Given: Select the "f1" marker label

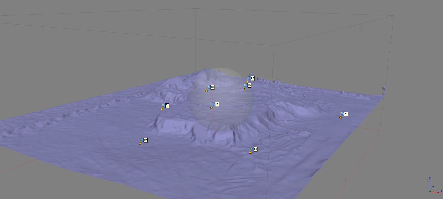Looking at the screenshot, I should click(167, 105).
